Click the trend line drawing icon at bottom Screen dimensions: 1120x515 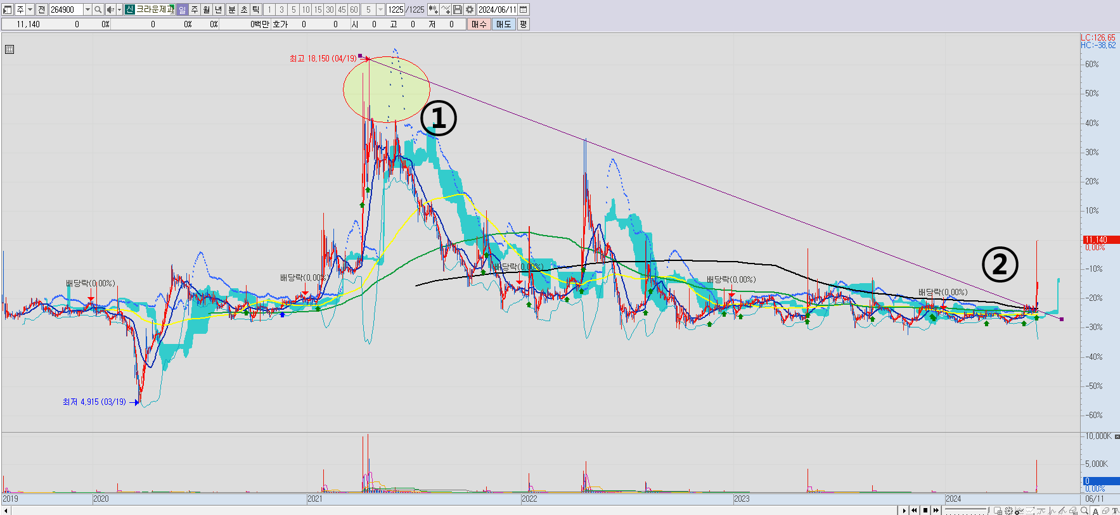click(x=1062, y=511)
